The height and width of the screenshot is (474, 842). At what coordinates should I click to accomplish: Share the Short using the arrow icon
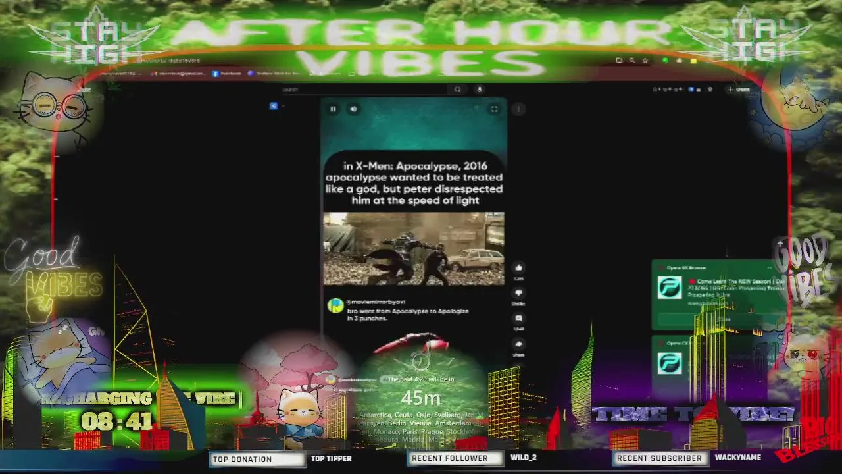pyautogui.click(x=518, y=344)
